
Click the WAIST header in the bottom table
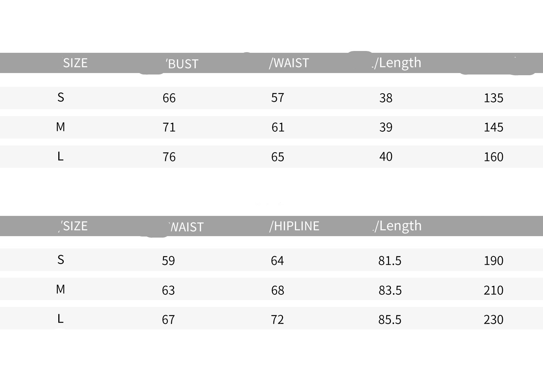pyautogui.click(x=186, y=227)
